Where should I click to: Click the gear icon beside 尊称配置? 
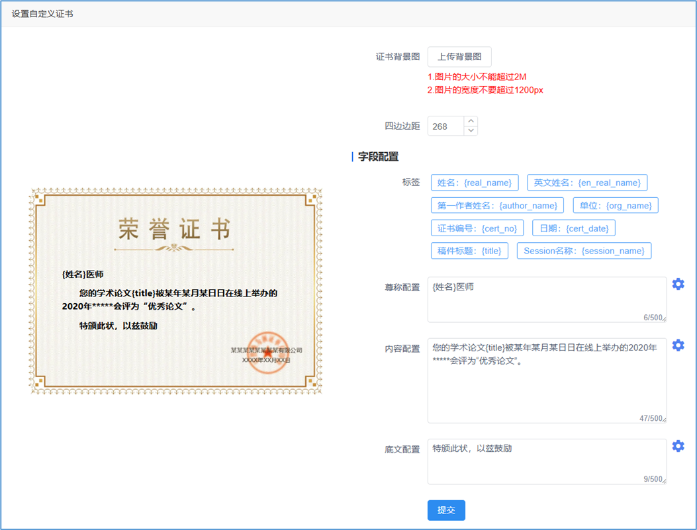(x=678, y=284)
